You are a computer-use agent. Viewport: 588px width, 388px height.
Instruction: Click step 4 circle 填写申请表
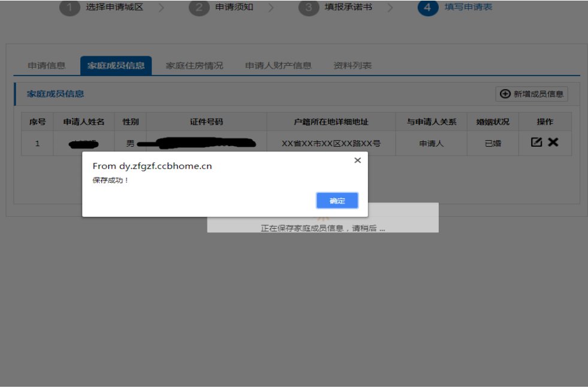click(428, 7)
